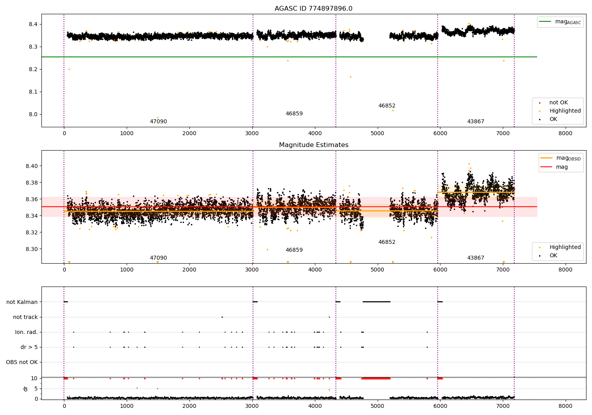This screenshot has width=592, height=415.
Task: Select the mag AGASC legend entry label
Action: coord(568,22)
